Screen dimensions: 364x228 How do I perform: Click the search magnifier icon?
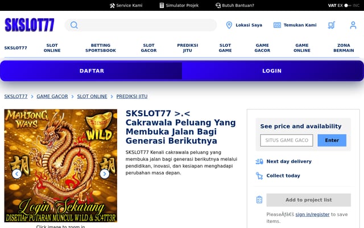pyautogui.click(x=74, y=25)
